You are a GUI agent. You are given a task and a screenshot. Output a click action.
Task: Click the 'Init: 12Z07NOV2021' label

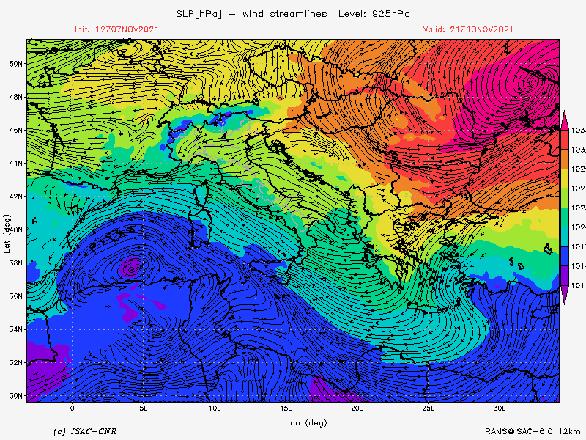pos(116,29)
